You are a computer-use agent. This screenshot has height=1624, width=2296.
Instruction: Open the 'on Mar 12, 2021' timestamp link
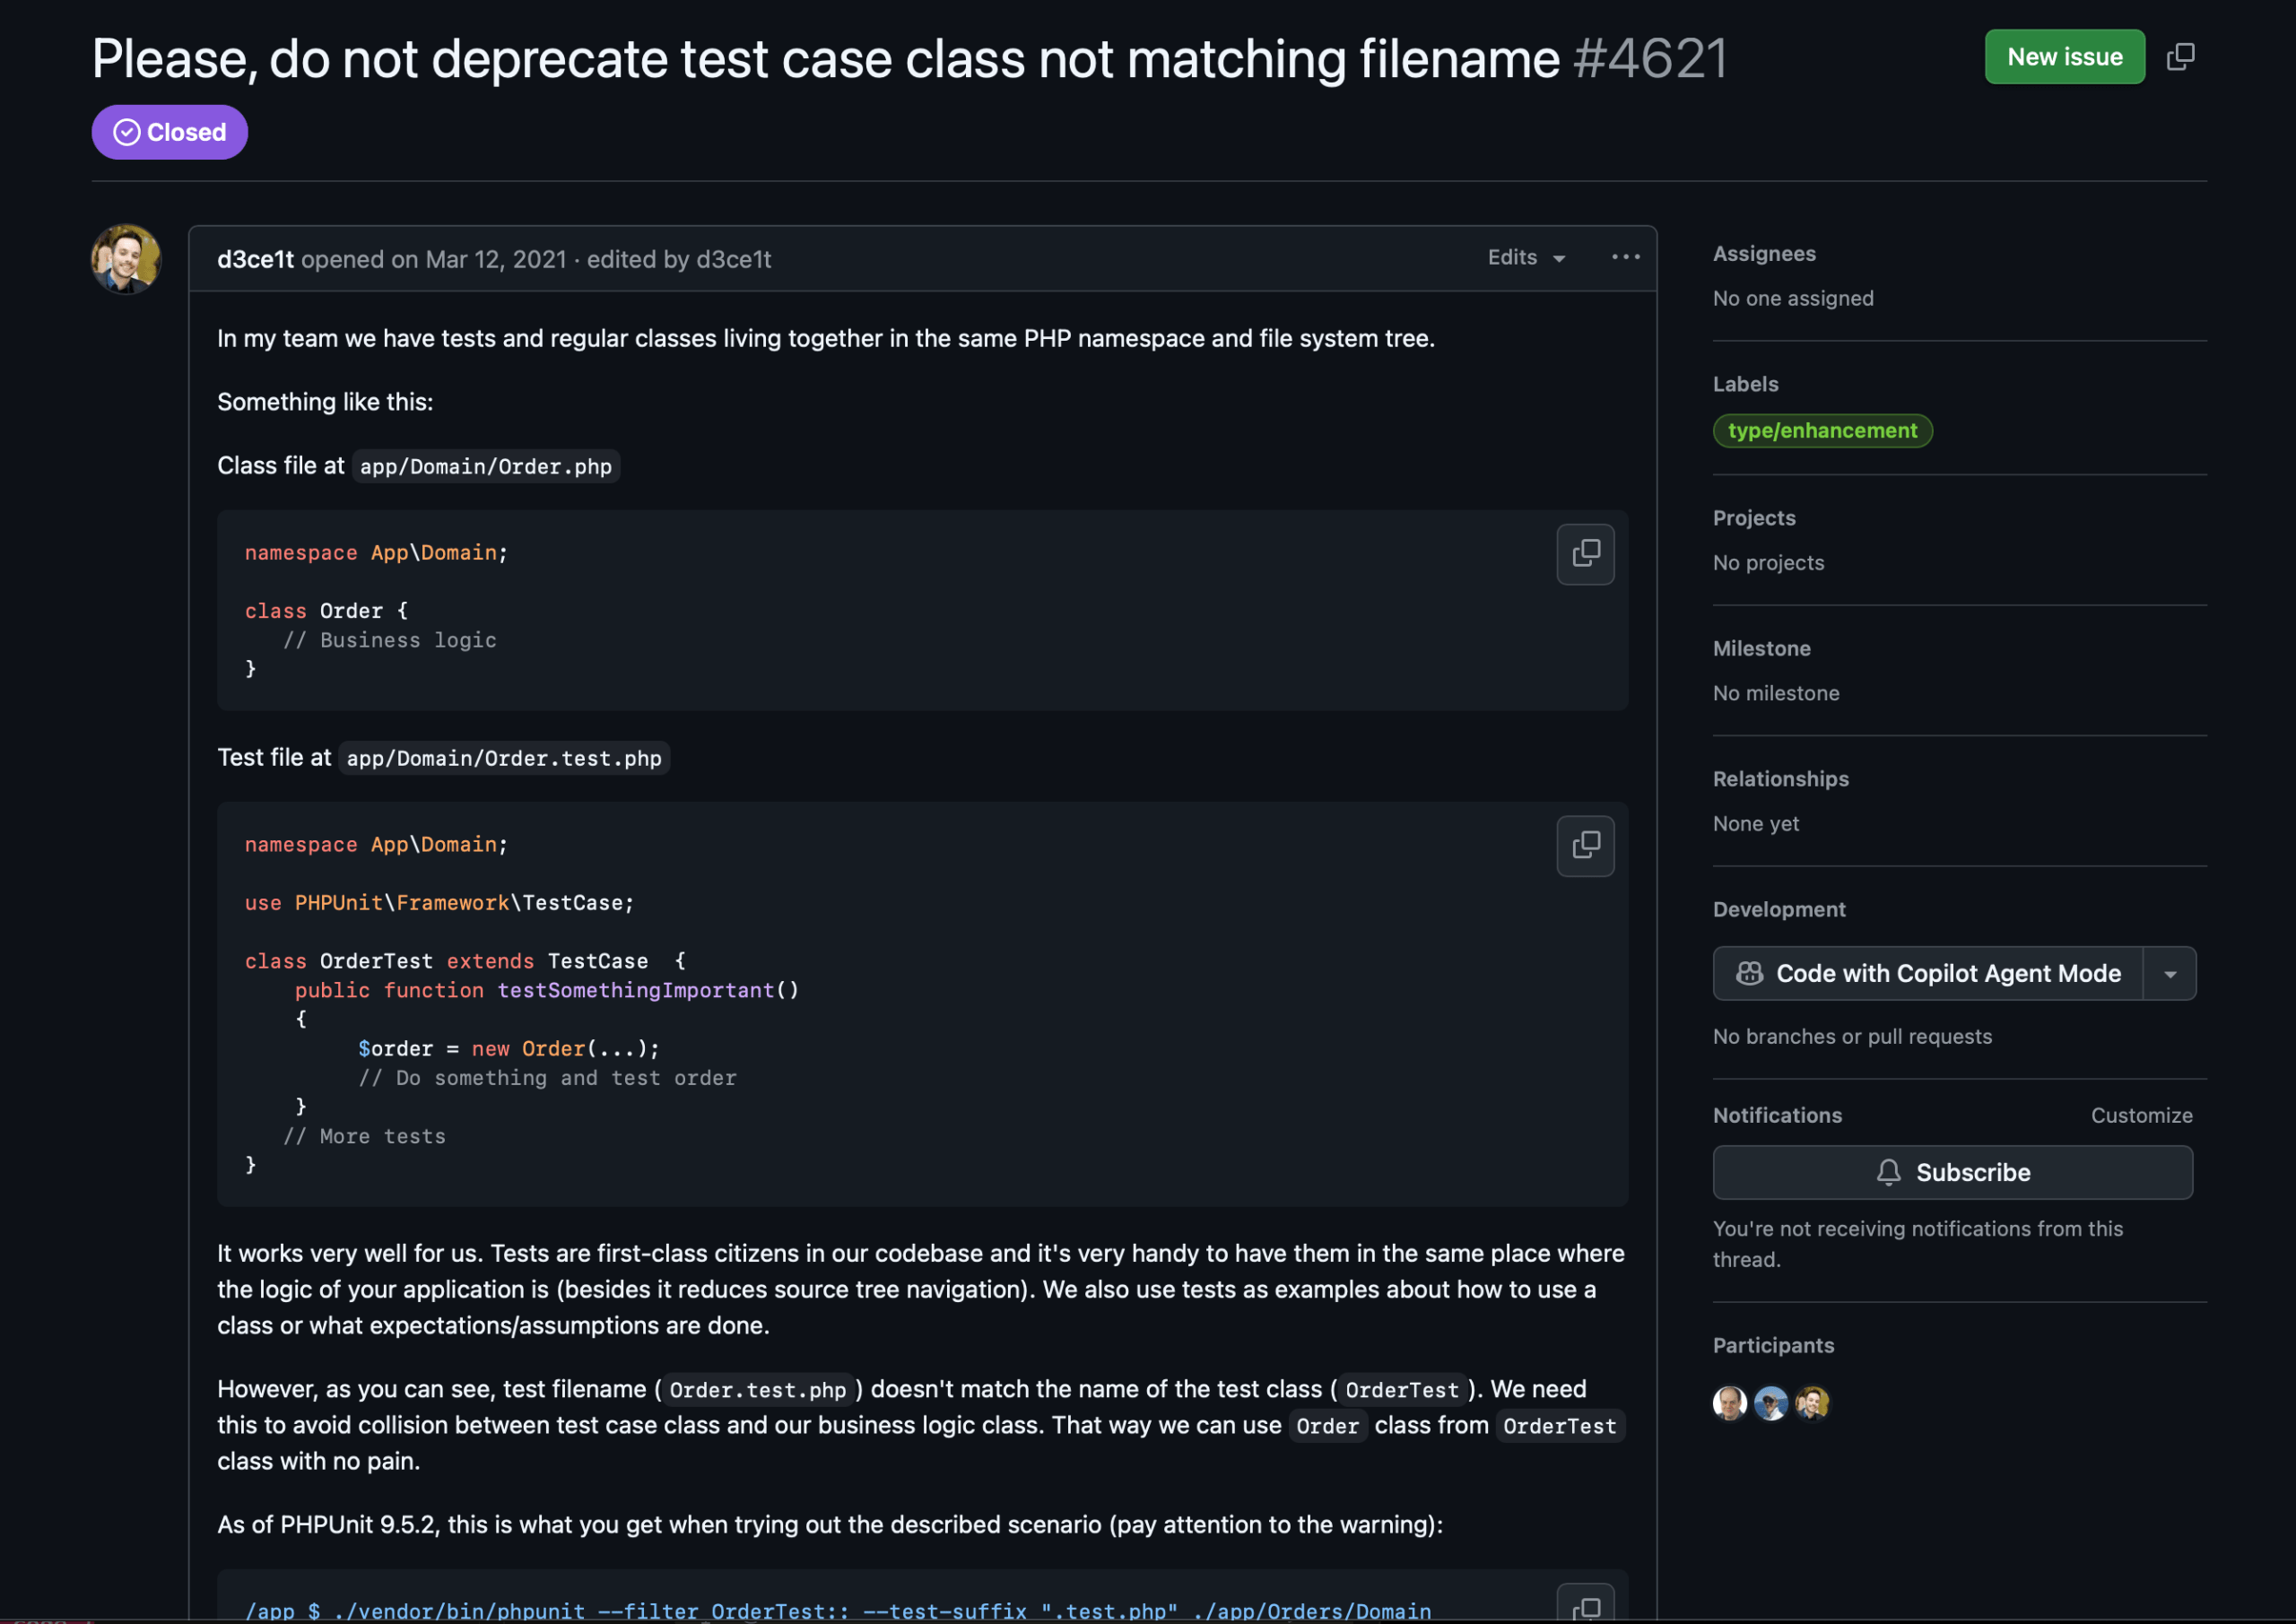tap(479, 260)
